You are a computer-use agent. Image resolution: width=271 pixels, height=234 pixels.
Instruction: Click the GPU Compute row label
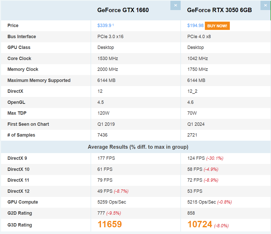pyautogui.click(x=23, y=202)
